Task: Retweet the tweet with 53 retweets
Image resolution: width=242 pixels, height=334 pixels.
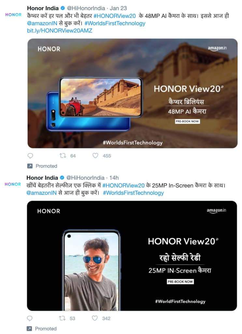Action: click(62, 318)
